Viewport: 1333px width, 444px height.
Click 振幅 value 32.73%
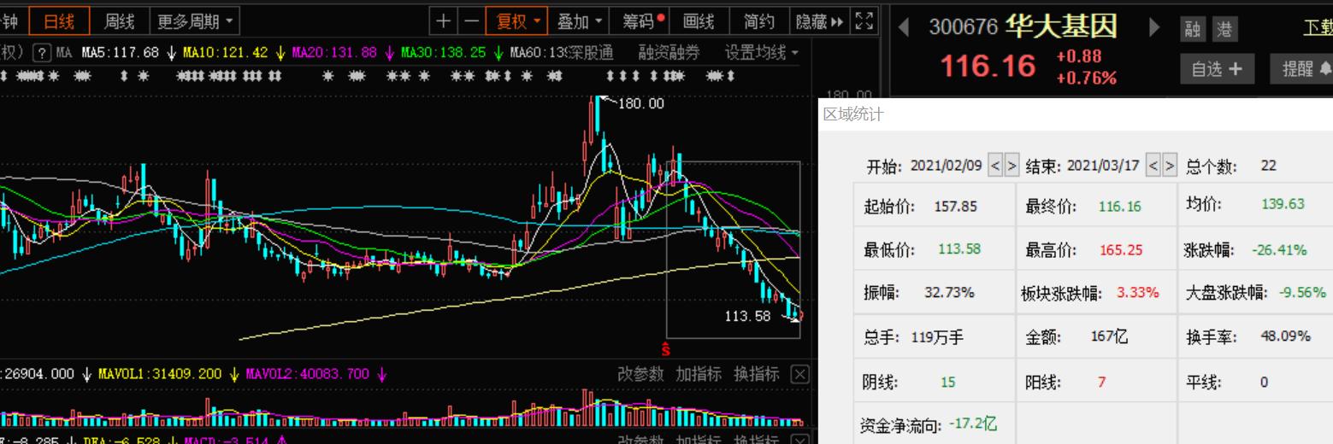coord(949,292)
